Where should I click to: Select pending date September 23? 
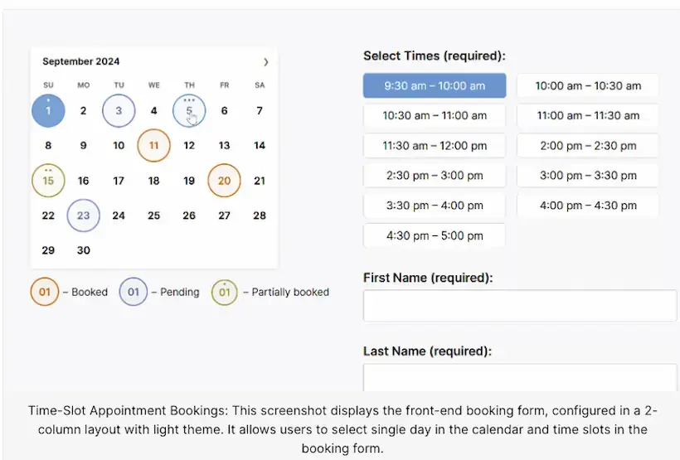point(83,215)
